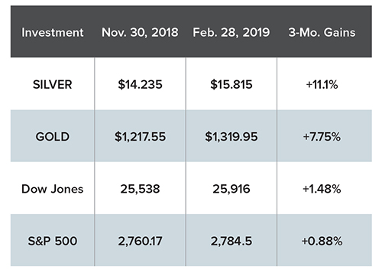Select the 2,760.17 S&P value
Screen dimensions: 382x276
click(x=140, y=241)
